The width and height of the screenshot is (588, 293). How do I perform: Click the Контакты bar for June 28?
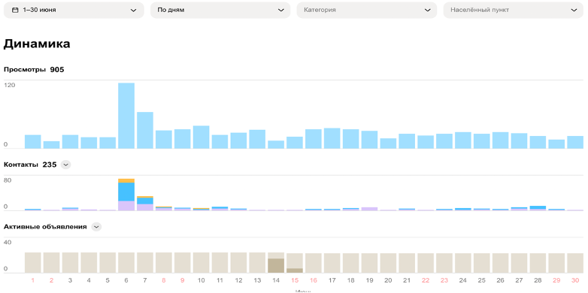538,208
